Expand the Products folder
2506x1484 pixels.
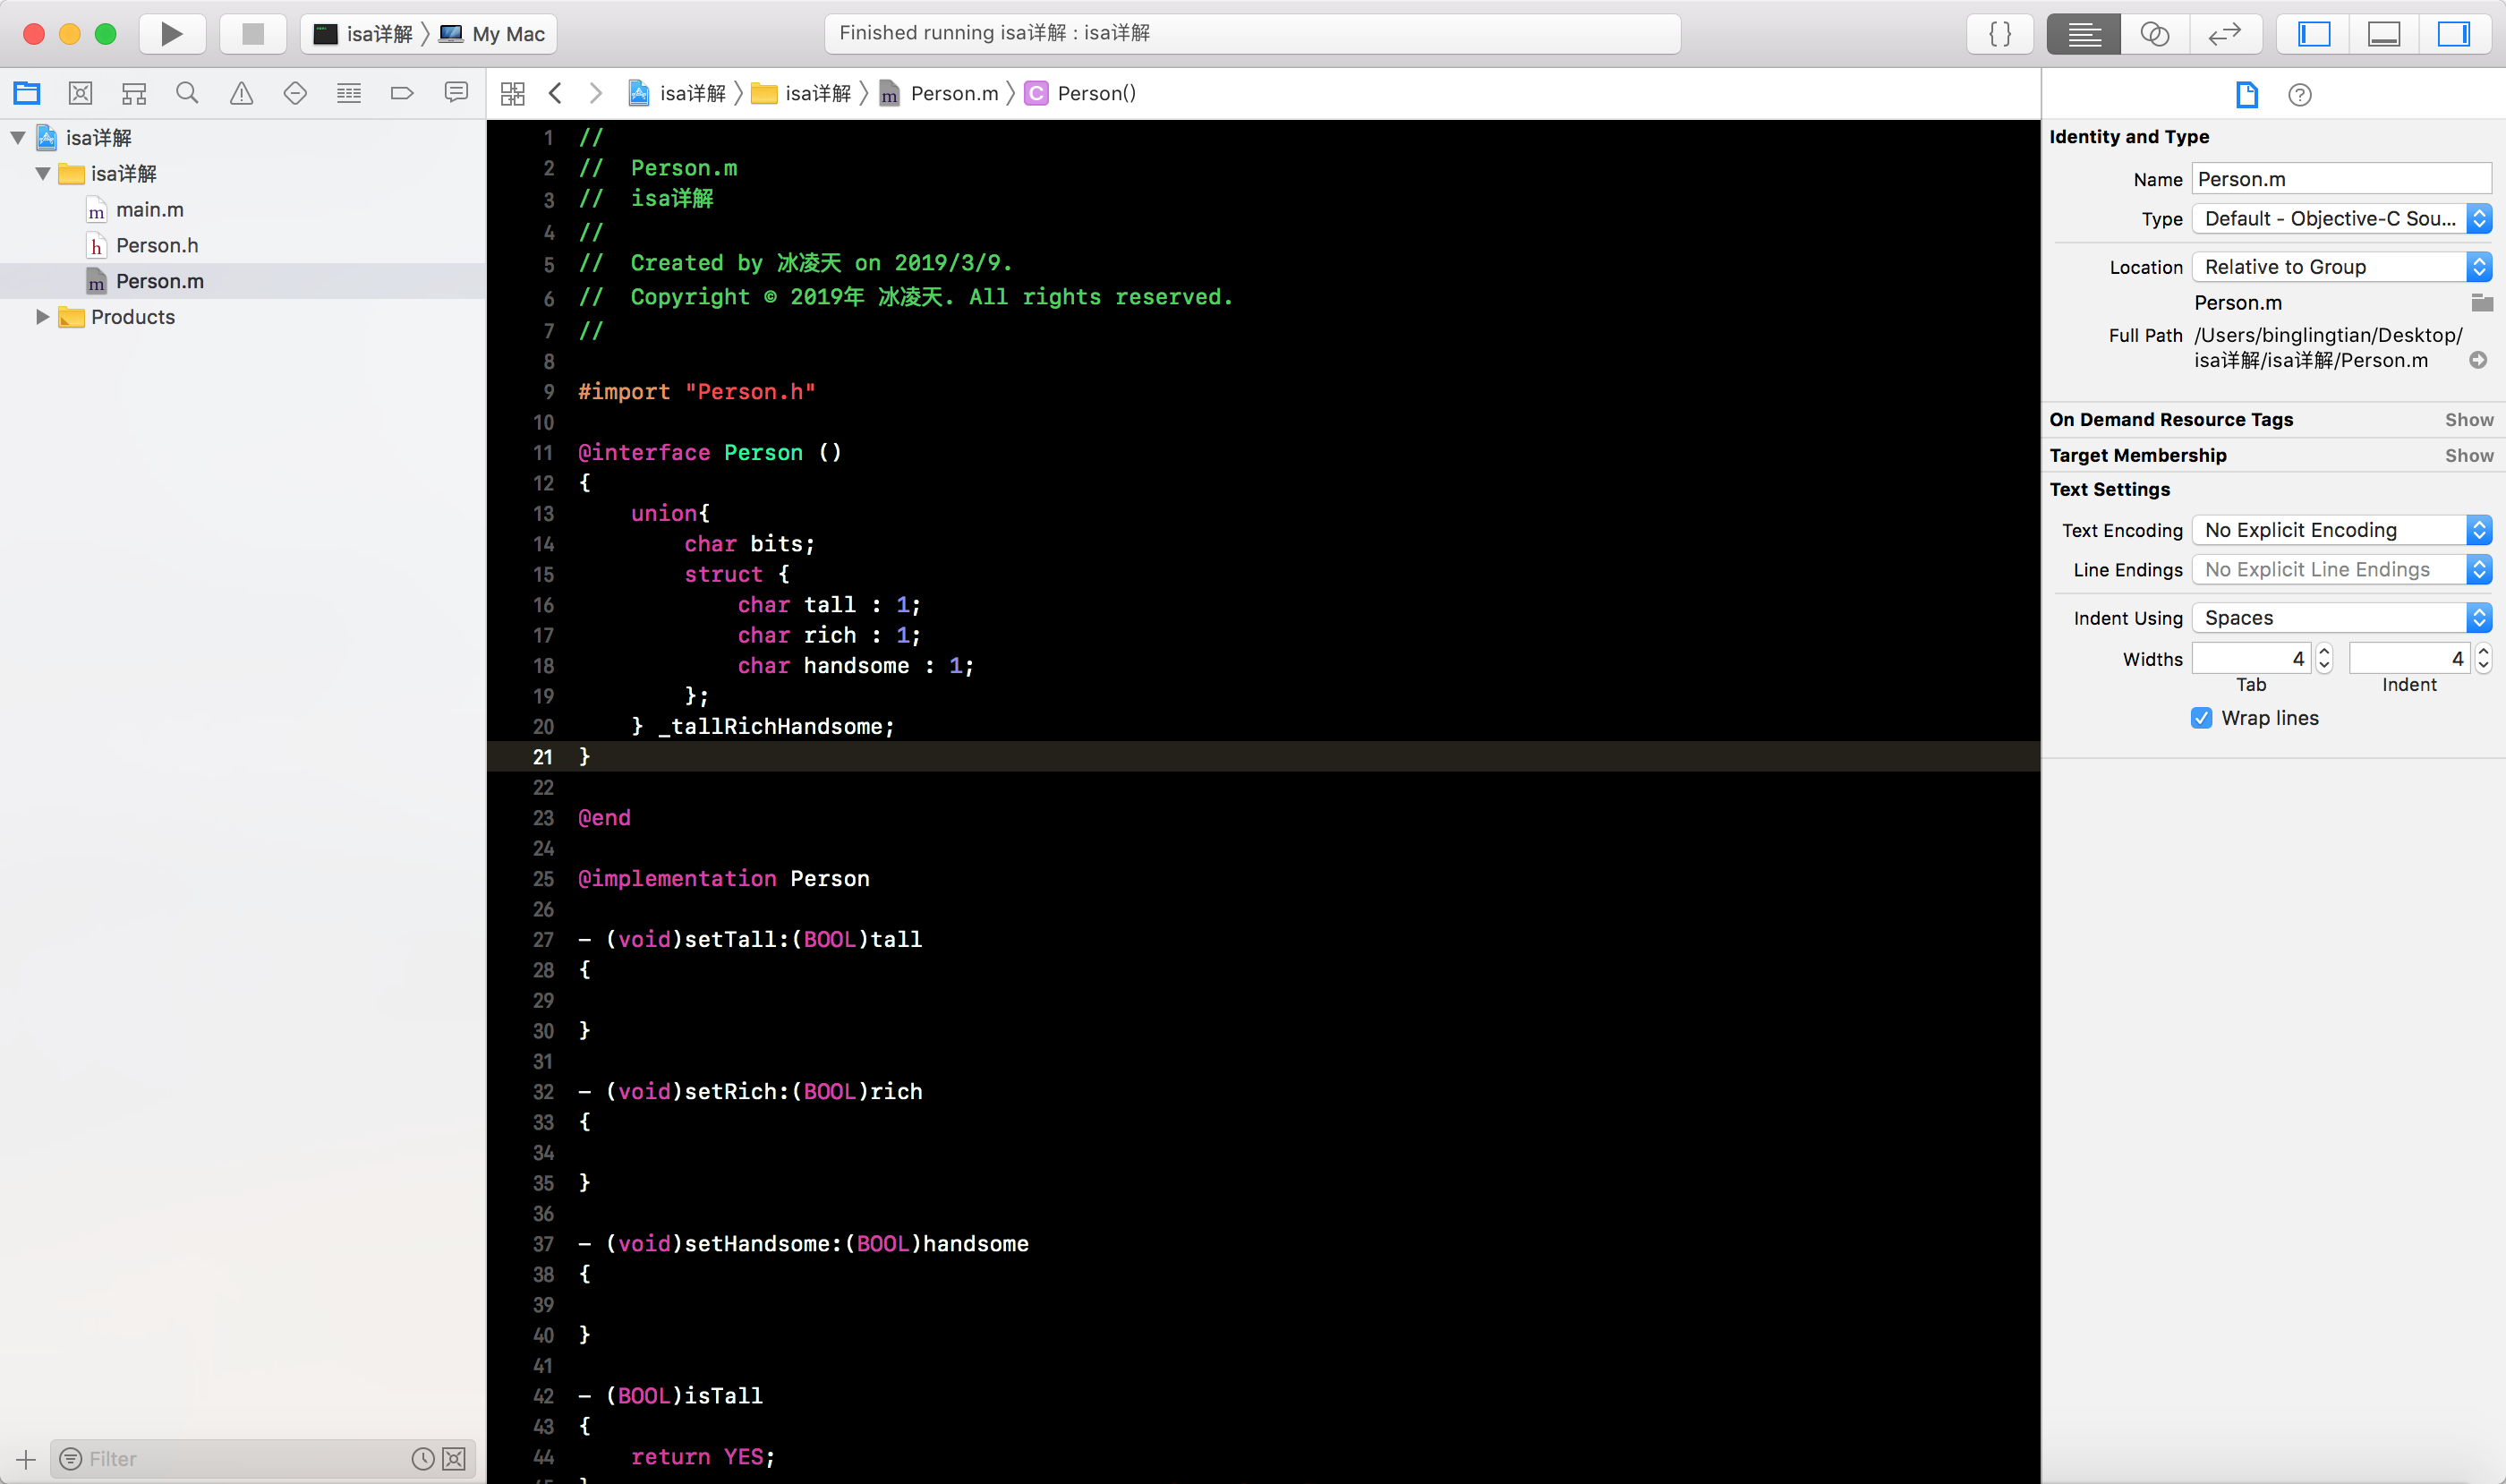click(x=43, y=317)
